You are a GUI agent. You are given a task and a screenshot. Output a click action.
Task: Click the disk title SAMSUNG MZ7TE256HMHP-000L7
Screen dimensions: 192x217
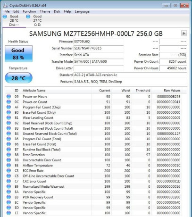pyautogui.click(x=96, y=33)
